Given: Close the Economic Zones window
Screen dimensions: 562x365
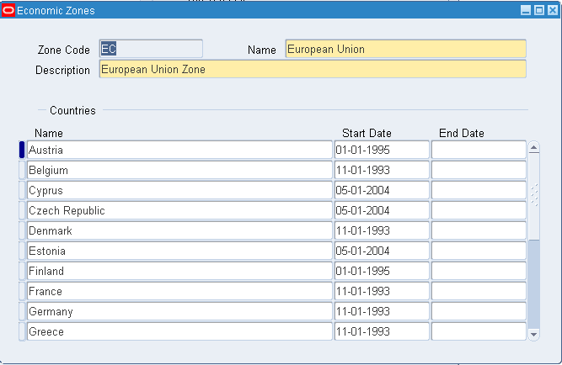Looking at the screenshot, I should point(553,10).
